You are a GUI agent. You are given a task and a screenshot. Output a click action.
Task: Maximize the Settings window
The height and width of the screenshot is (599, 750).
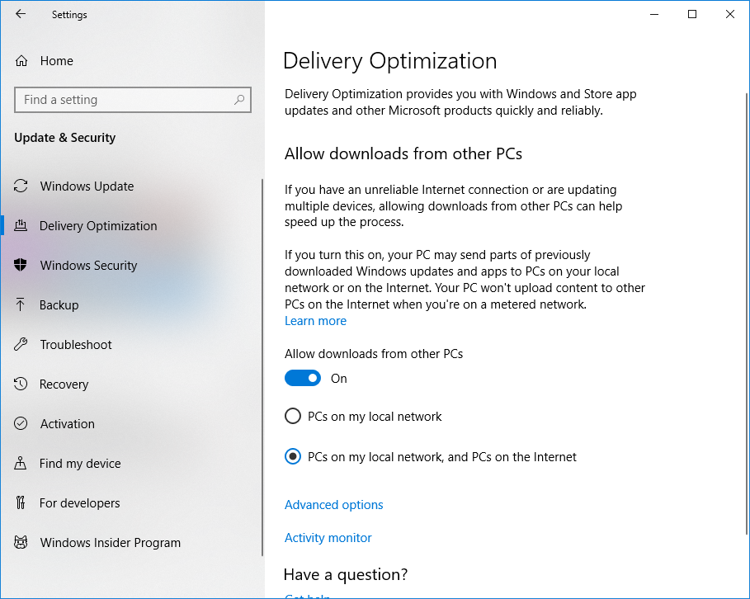pyautogui.click(x=692, y=14)
